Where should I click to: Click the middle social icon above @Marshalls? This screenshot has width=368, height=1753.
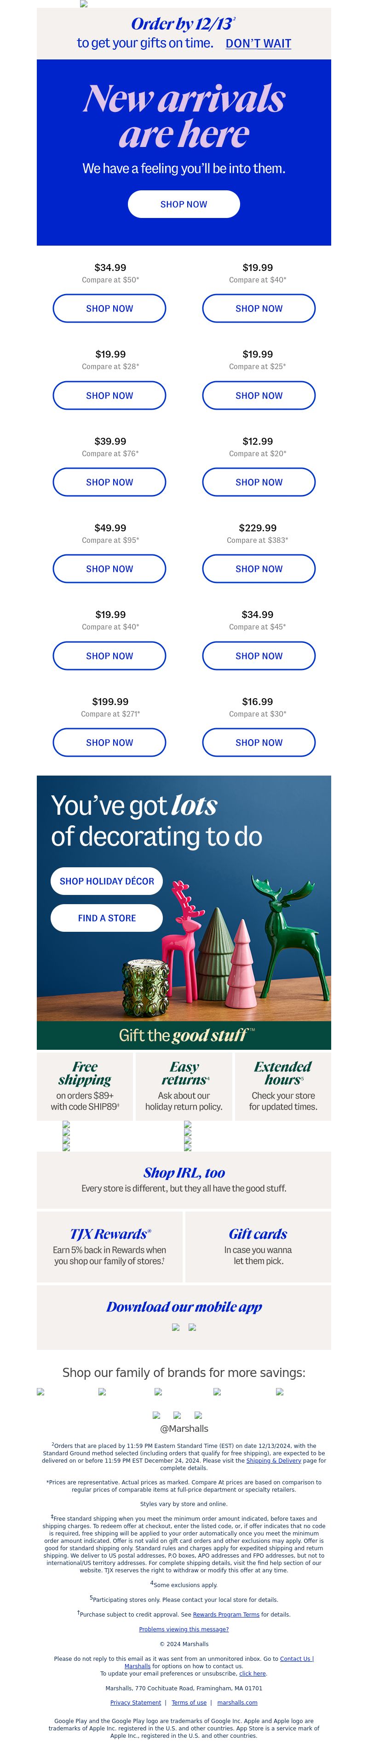(177, 1415)
